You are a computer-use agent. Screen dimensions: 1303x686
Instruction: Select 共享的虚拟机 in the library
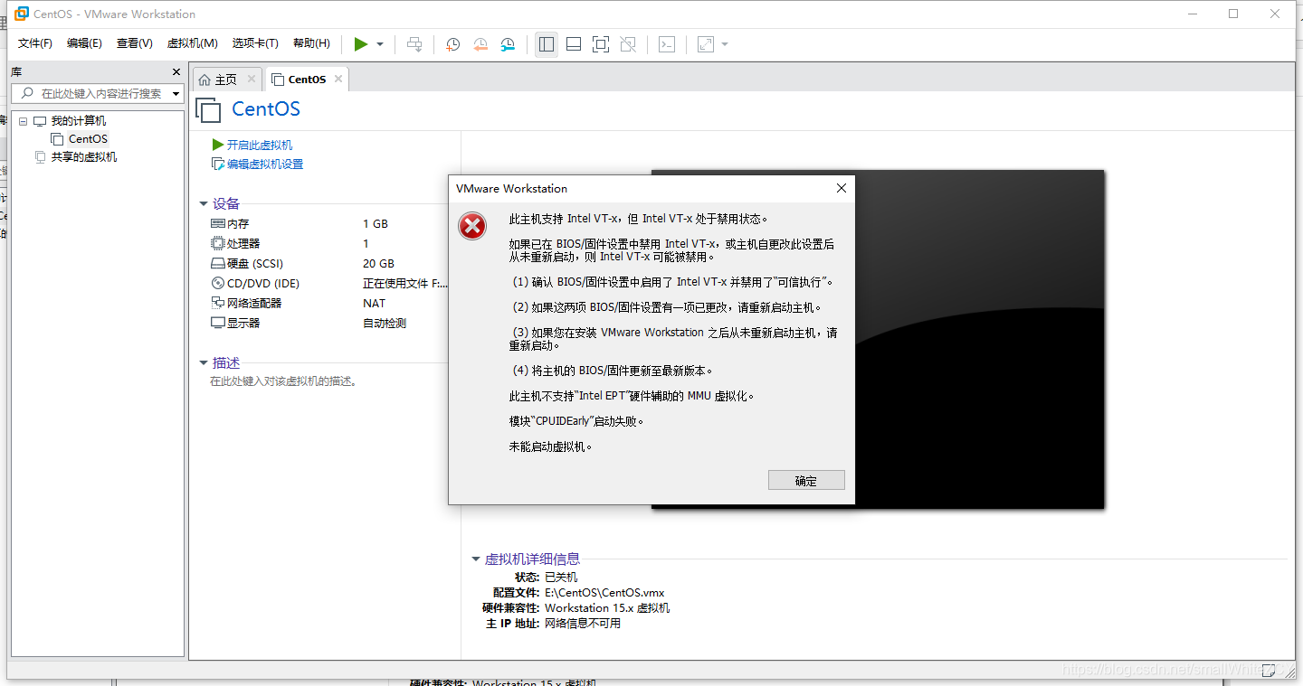pyautogui.click(x=84, y=157)
